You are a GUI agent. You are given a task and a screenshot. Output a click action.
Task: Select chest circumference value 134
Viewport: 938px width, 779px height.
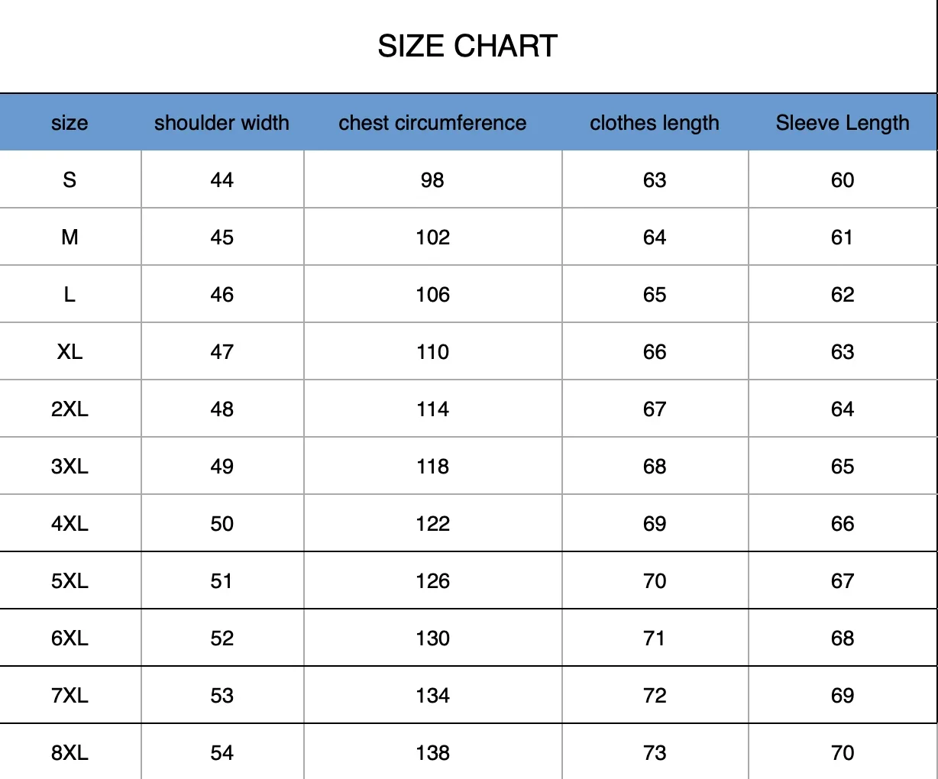432,696
